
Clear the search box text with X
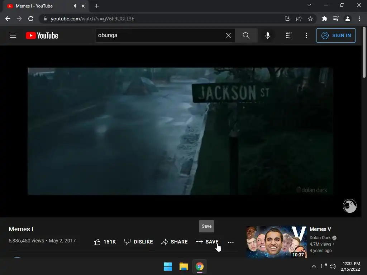pos(228,35)
